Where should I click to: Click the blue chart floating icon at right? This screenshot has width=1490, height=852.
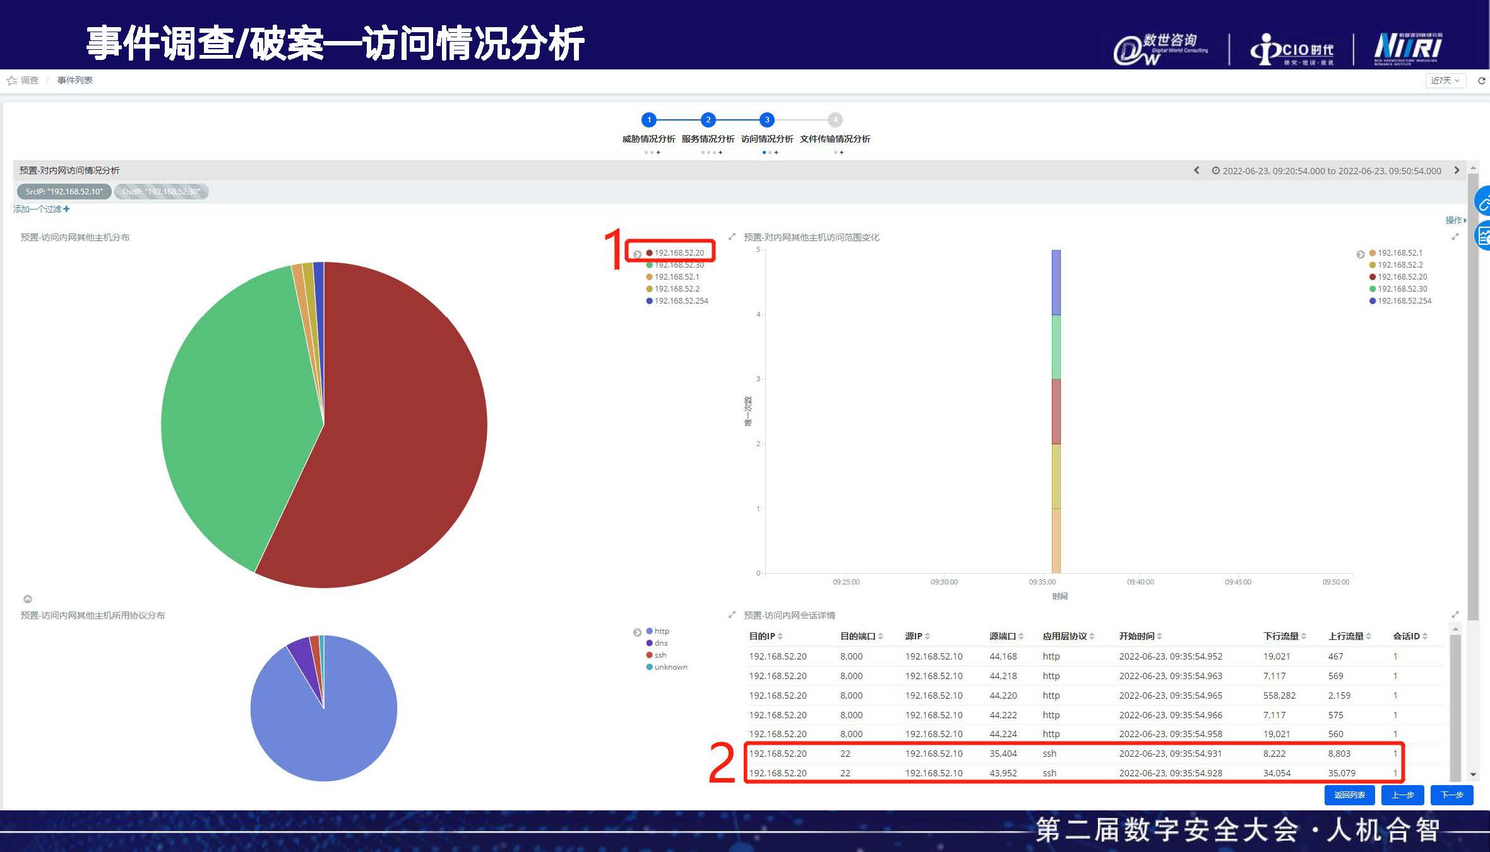point(1483,236)
